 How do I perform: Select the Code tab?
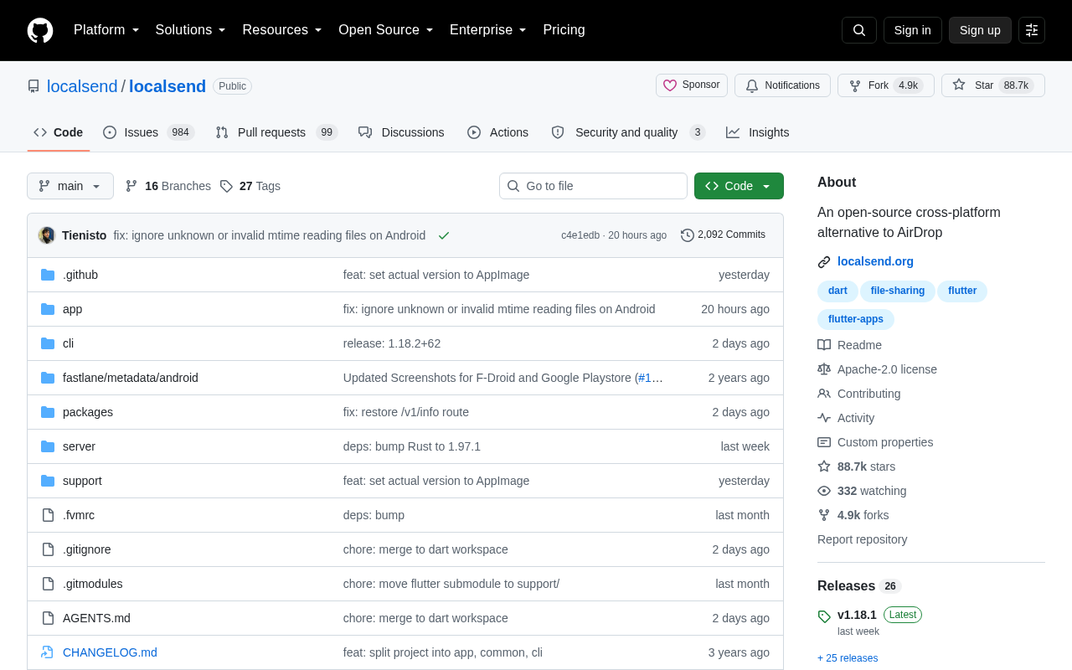coord(59,132)
